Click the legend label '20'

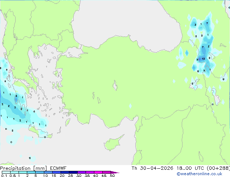pyautogui.click(x=62, y=176)
